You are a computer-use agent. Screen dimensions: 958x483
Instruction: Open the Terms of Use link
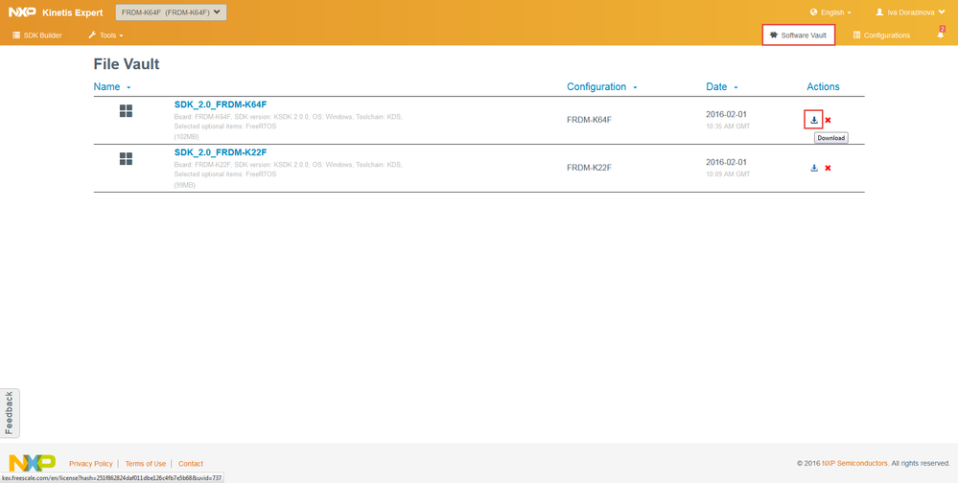(146, 464)
